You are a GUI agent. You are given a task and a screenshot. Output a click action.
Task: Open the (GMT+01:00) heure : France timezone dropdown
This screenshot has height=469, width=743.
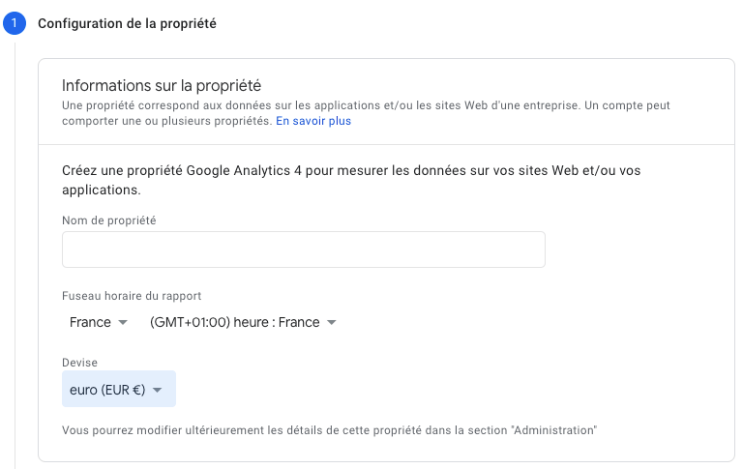(x=243, y=323)
